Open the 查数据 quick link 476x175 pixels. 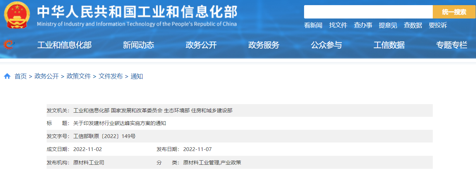coord(413,25)
